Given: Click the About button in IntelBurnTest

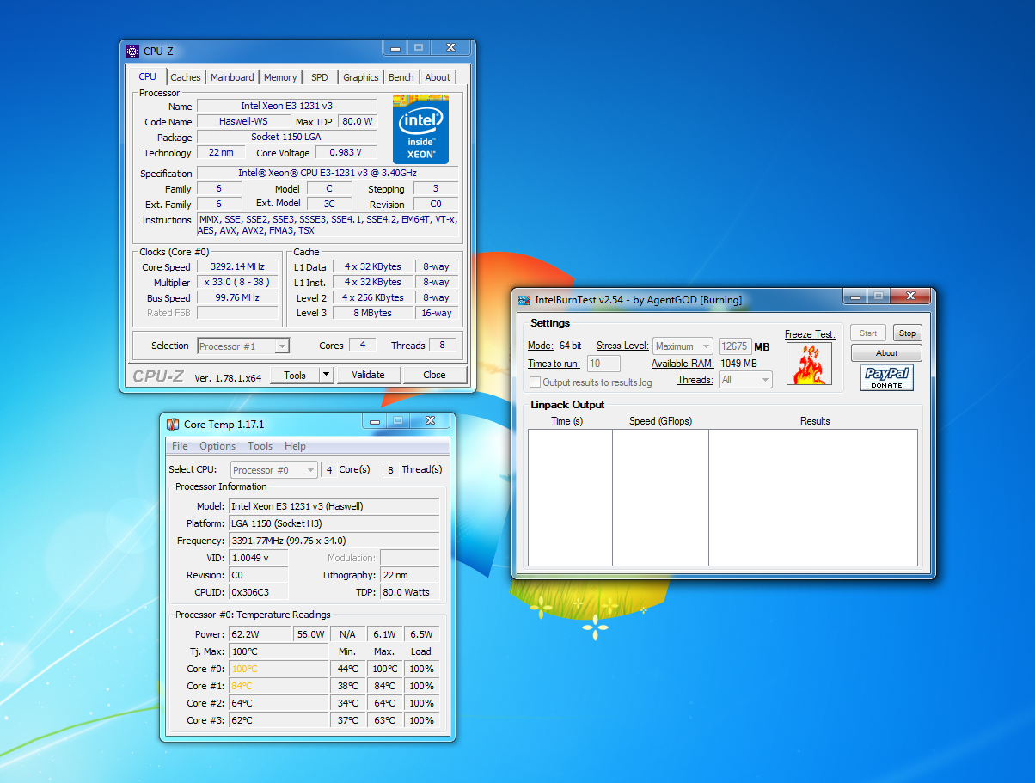Looking at the screenshot, I should pos(886,353).
